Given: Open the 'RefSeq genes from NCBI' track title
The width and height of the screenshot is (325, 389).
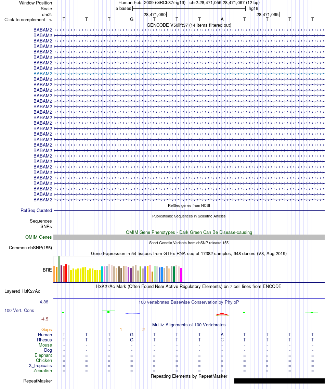Looking at the screenshot, I should click(189, 205).
